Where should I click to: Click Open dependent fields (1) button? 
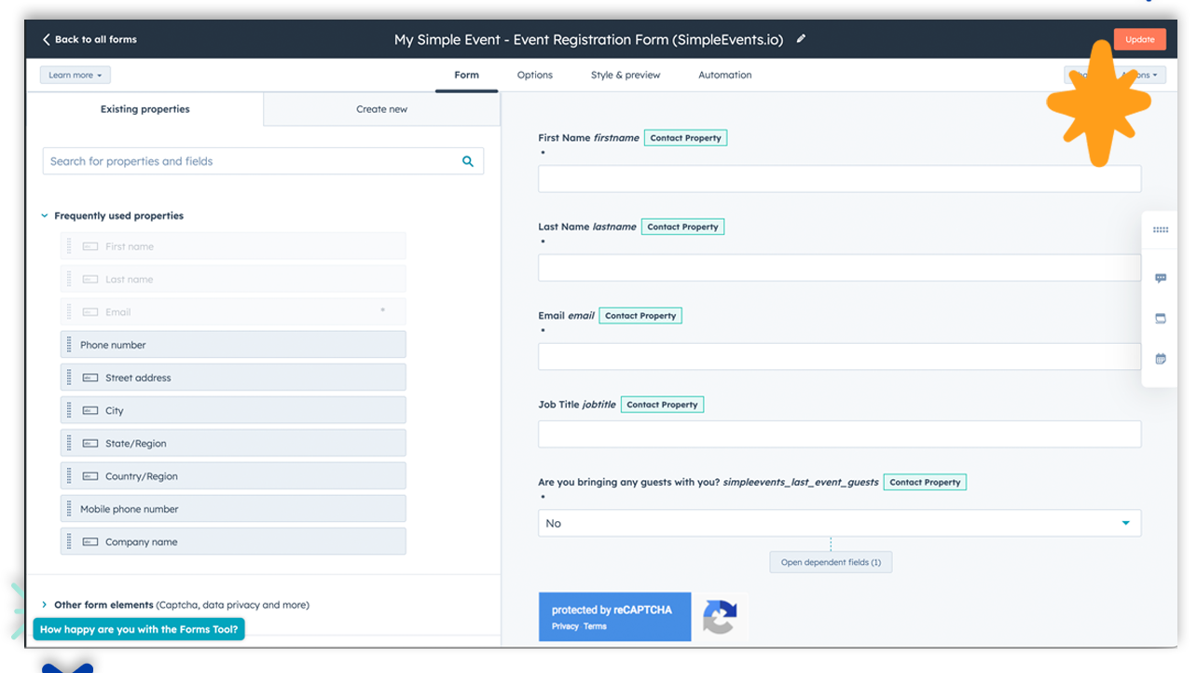[x=831, y=562]
